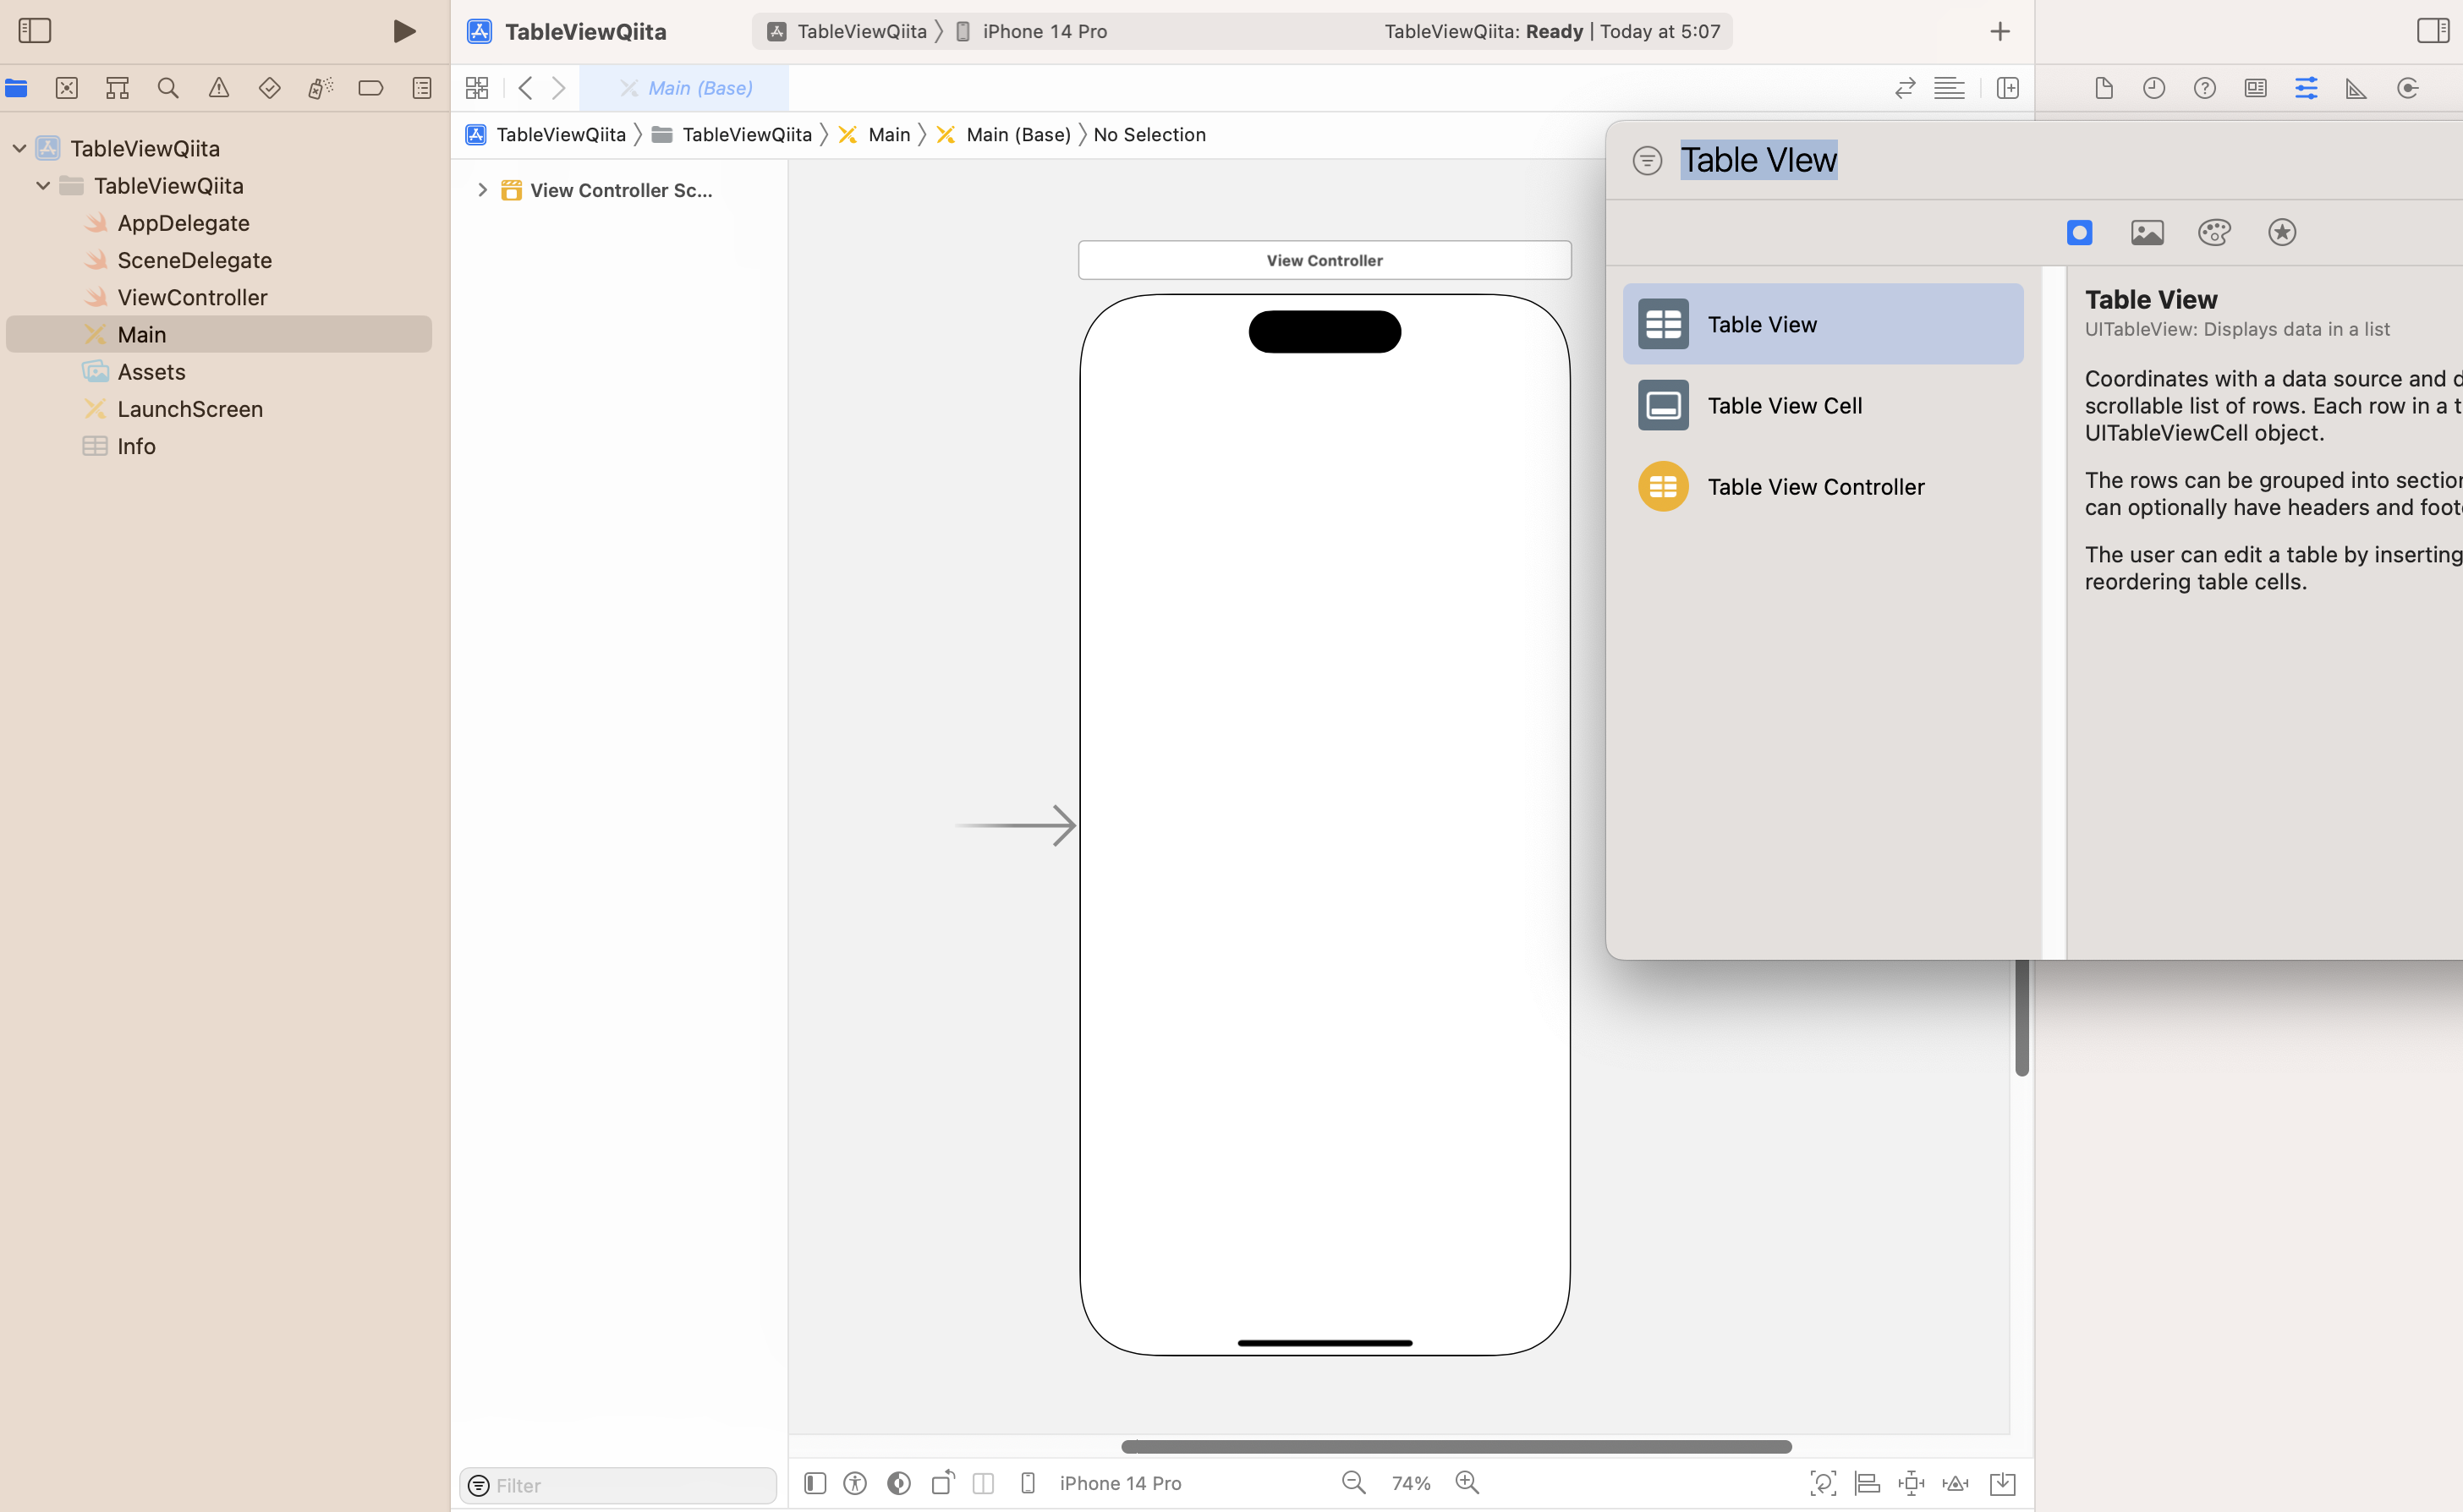
Task: Toggle the document outline visibility
Action: 815,1483
